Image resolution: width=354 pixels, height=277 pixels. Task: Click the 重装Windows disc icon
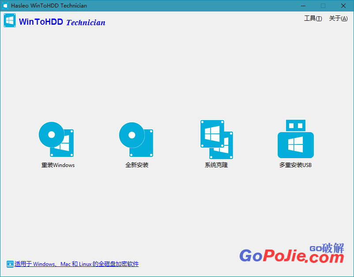click(x=56, y=140)
